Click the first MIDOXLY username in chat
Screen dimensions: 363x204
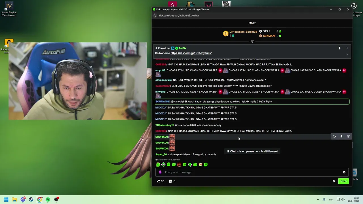(161, 107)
